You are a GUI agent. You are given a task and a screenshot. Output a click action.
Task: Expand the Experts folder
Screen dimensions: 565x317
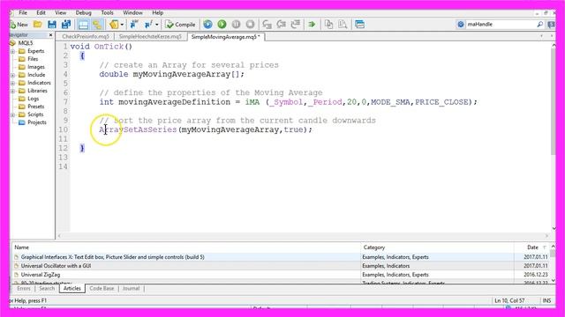tap(13, 51)
